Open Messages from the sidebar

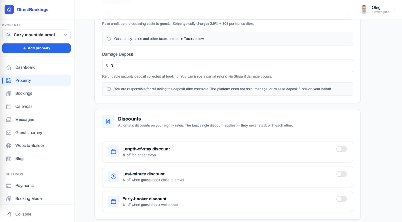[x=36, y=119]
